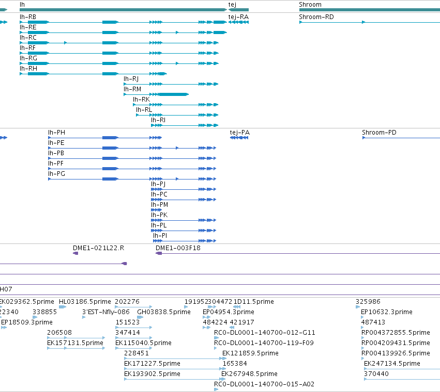Select the Ih-PE protein label
The image size is (440, 392).
56,143
